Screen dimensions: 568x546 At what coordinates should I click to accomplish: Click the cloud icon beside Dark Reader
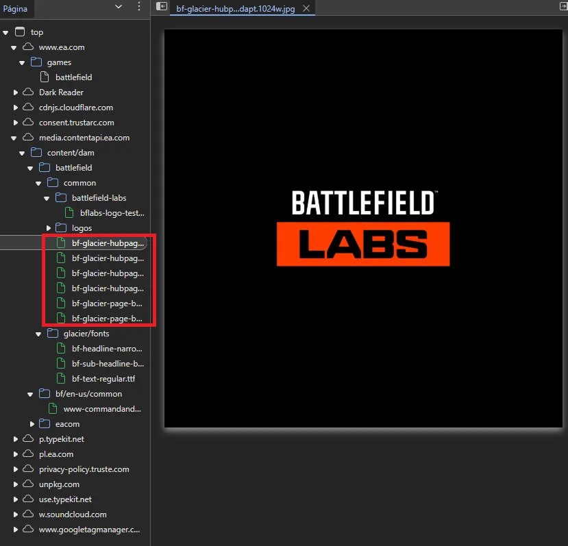[x=28, y=92]
